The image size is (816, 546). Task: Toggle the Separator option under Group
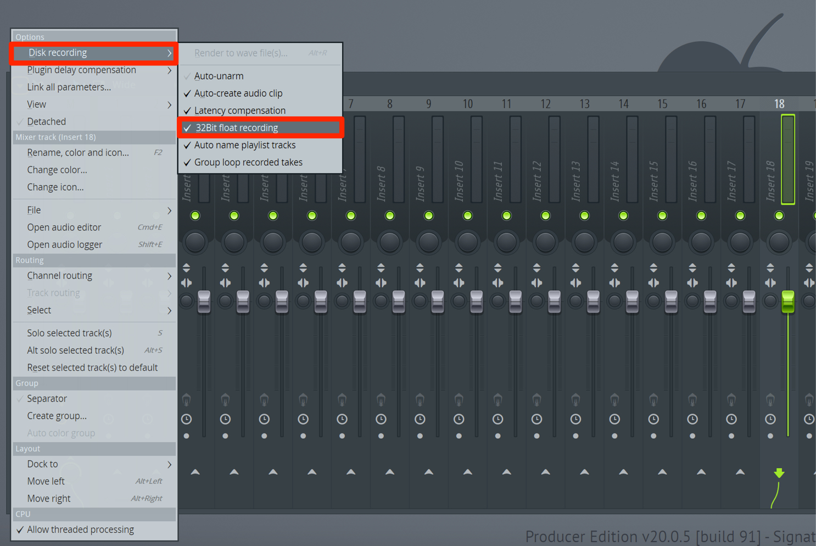tap(94, 399)
